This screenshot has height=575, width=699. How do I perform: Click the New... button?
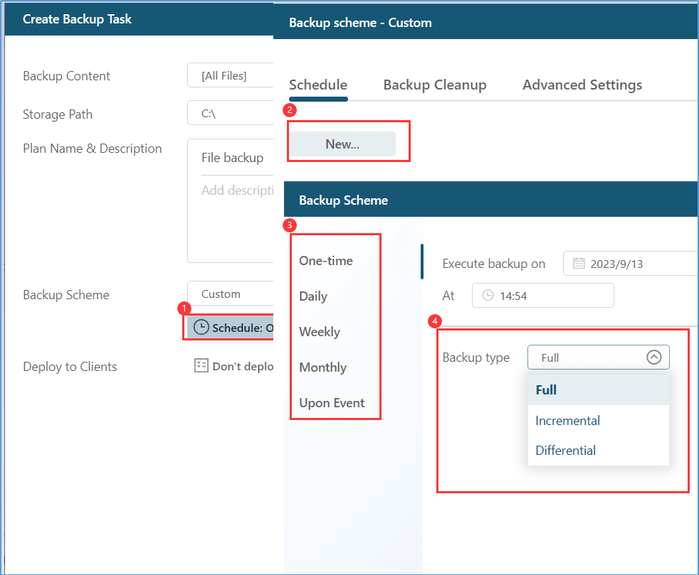[x=342, y=144]
